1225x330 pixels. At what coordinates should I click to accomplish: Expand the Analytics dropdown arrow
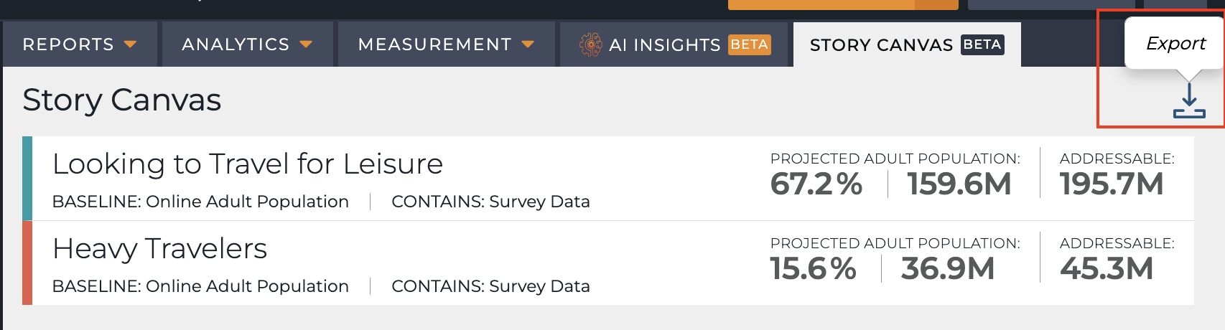(x=306, y=44)
